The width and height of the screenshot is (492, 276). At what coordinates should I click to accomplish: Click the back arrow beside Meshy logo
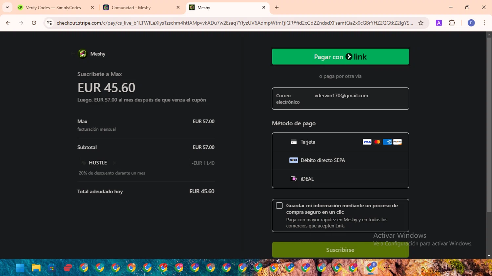[73, 54]
